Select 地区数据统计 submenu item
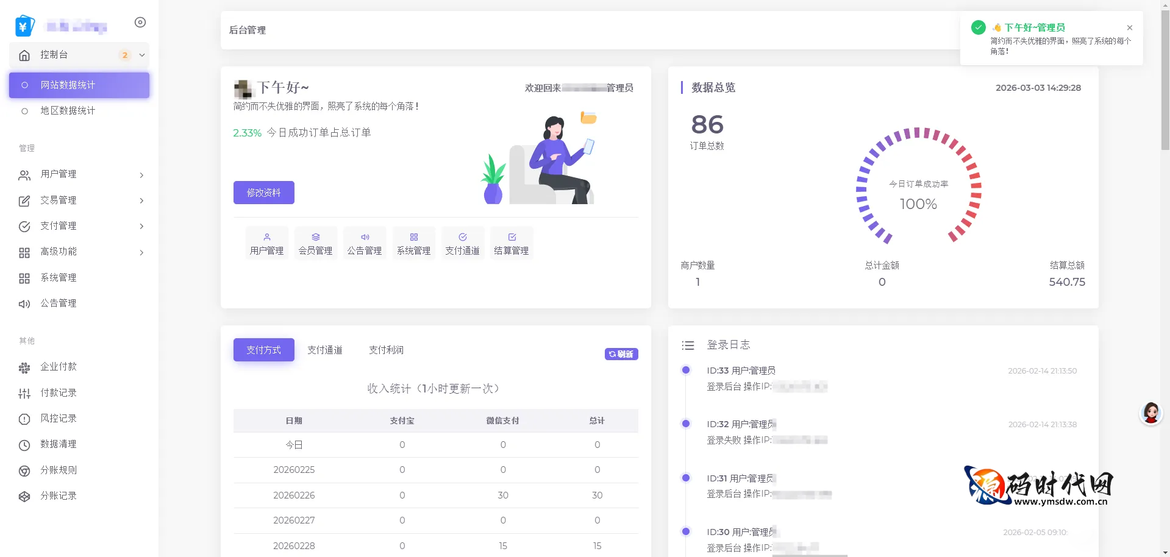Viewport: 1170px width, 557px height. point(68,111)
